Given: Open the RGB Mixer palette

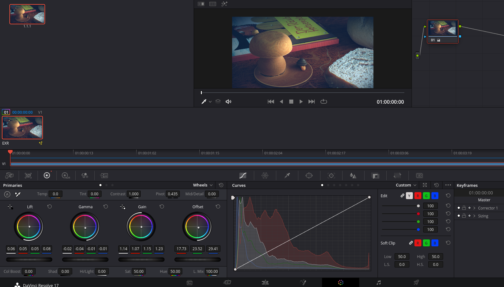Looking at the screenshot, I should 85,175.
